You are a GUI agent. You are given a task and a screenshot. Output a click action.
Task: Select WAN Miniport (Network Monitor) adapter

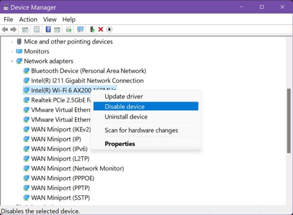tap(77, 168)
